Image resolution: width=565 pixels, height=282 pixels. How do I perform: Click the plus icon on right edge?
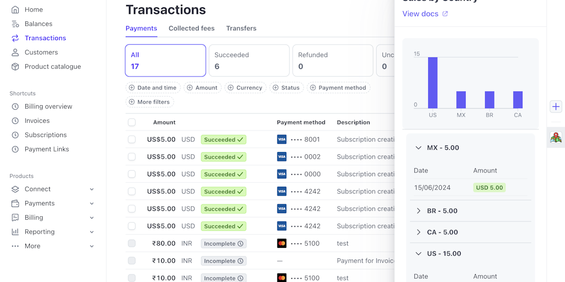tap(556, 107)
